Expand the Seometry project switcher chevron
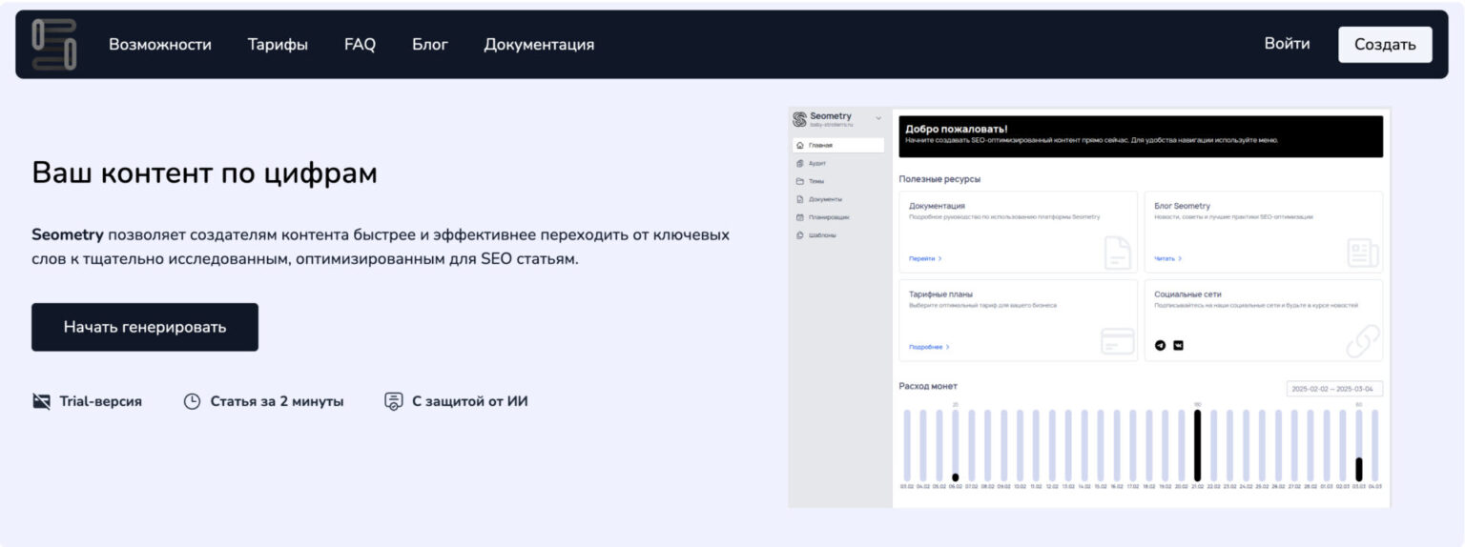This screenshot has width=1465, height=547. click(878, 118)
